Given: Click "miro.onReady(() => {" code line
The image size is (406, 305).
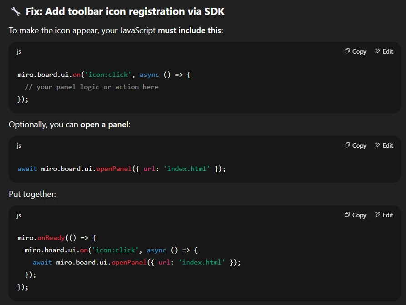Looking at the screenshot, I should [x=57, y=238].
